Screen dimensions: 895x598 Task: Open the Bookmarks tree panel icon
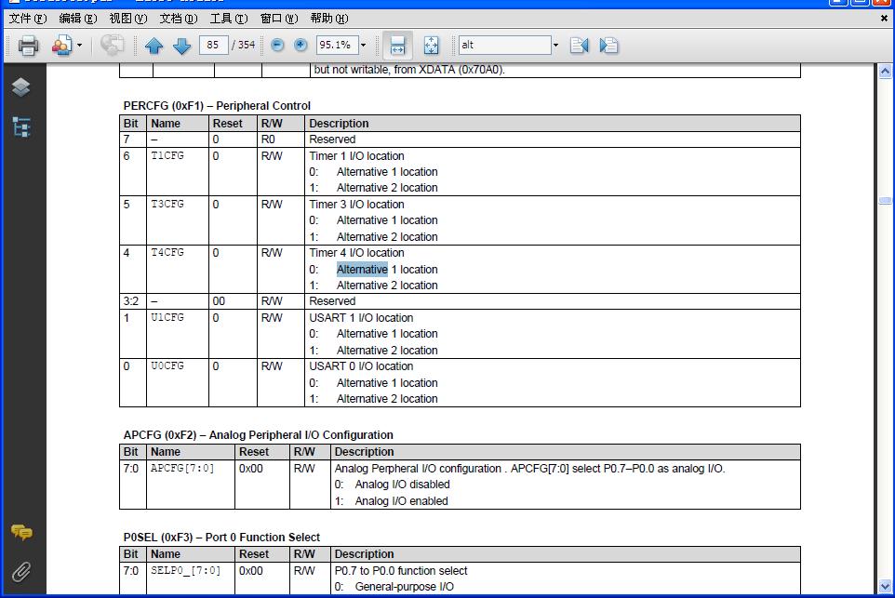click(21, 126)
